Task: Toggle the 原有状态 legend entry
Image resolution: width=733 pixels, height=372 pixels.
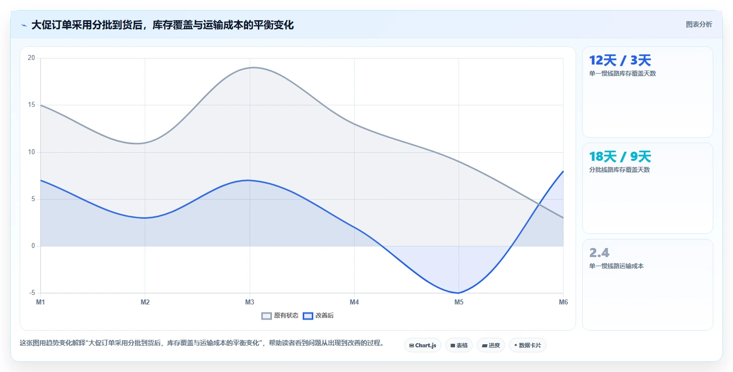Action: (x=280, y=316)
